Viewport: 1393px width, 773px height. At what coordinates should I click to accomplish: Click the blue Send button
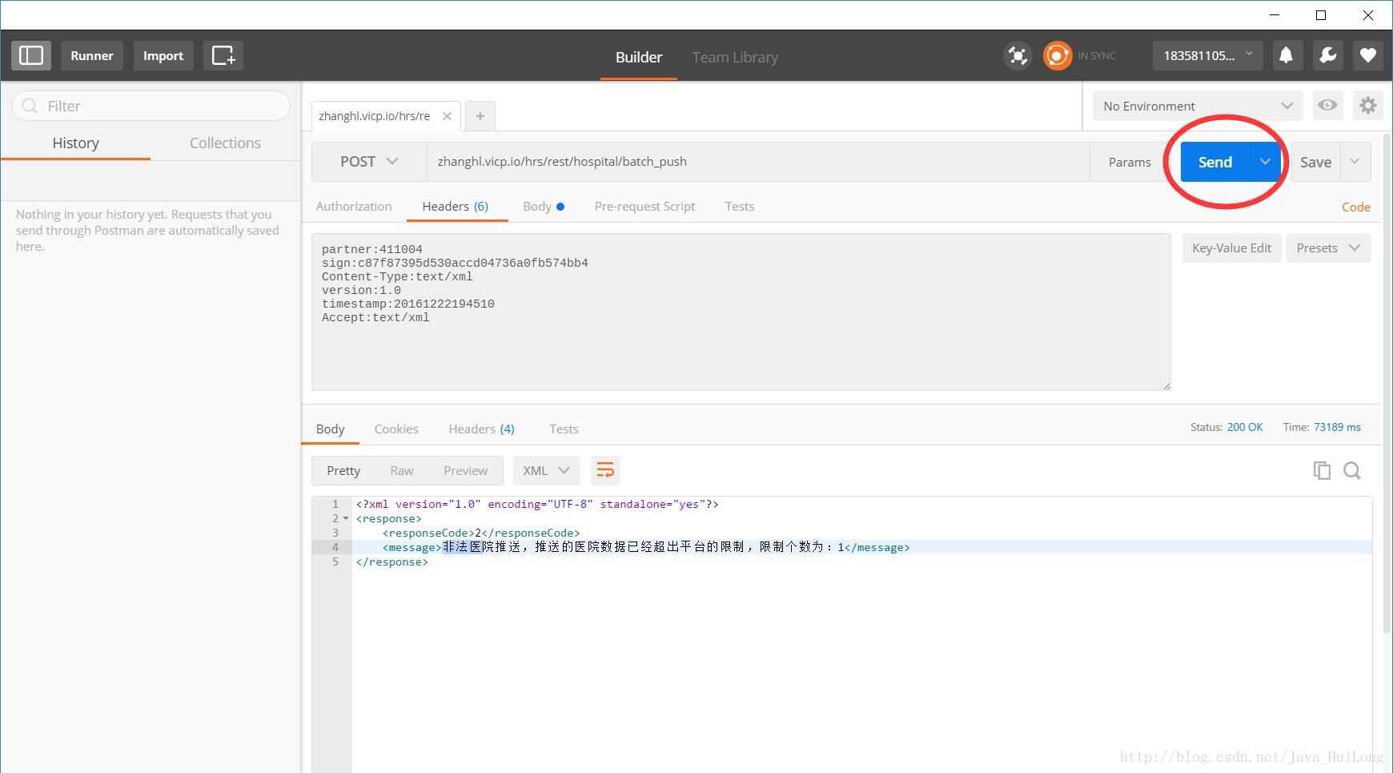pos(1214,162)
